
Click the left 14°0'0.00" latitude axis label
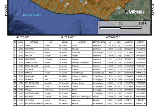click(x=6, y=10)
